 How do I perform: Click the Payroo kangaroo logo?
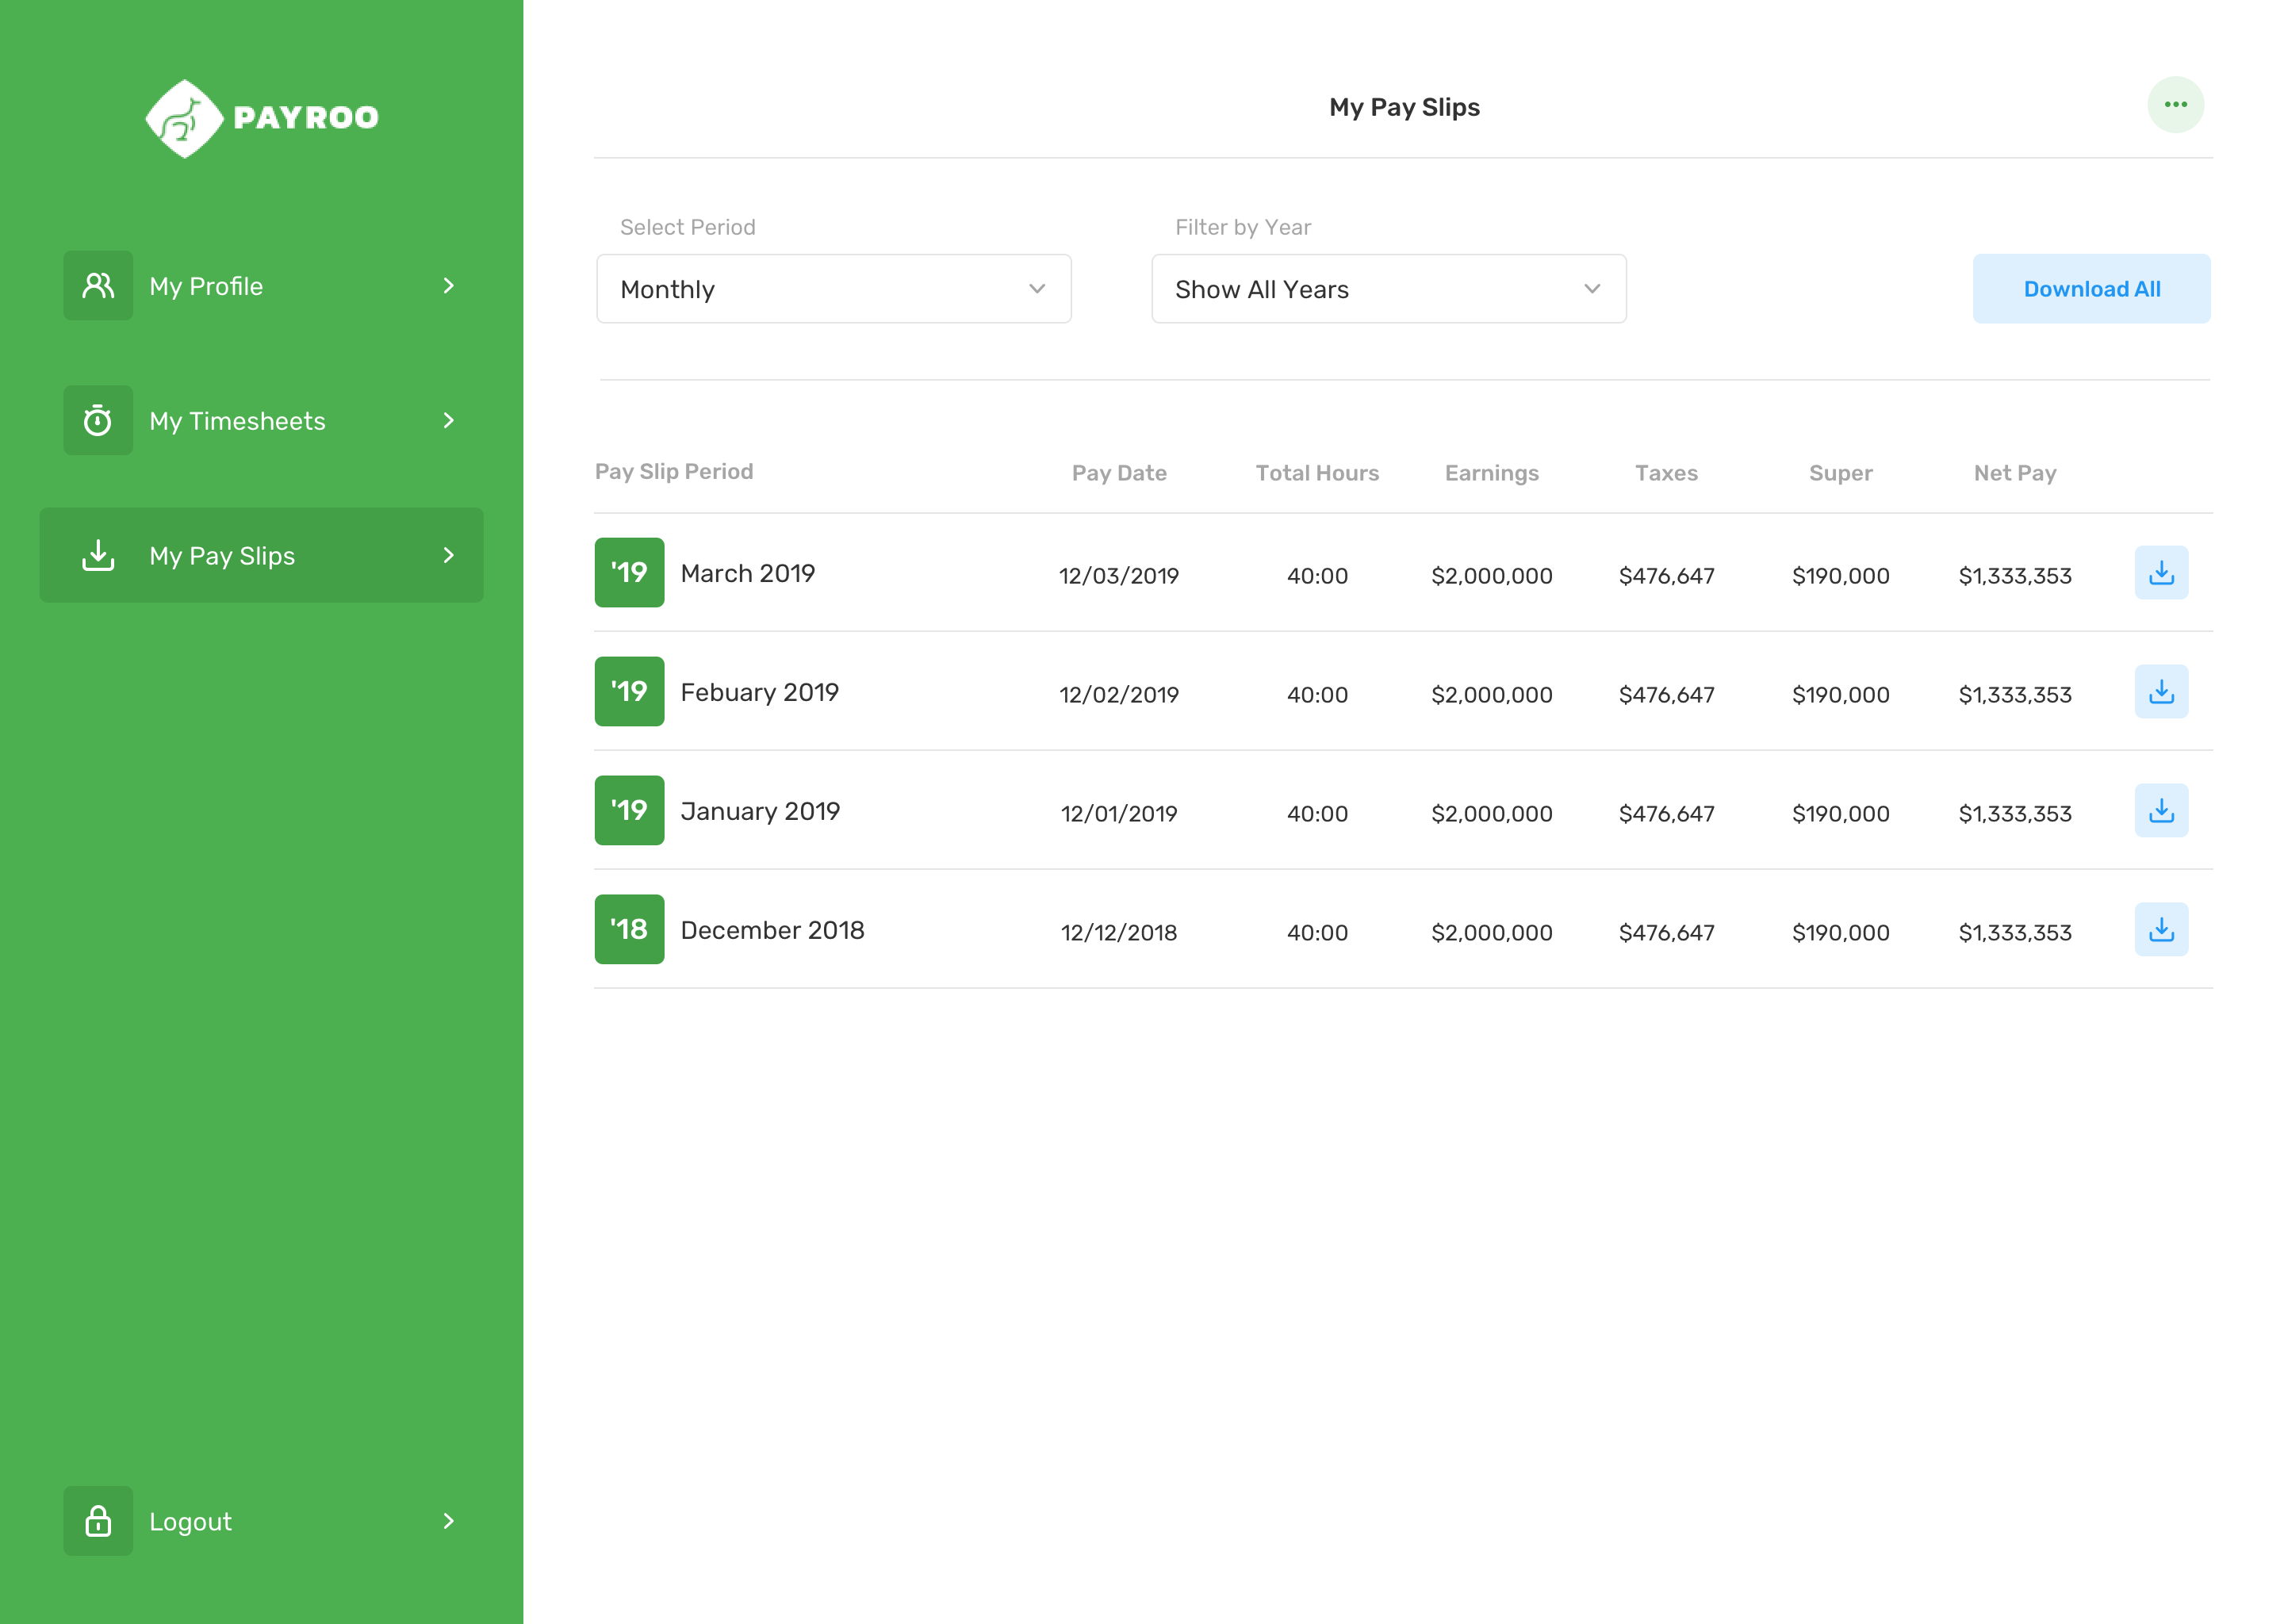tap(184, 118)
